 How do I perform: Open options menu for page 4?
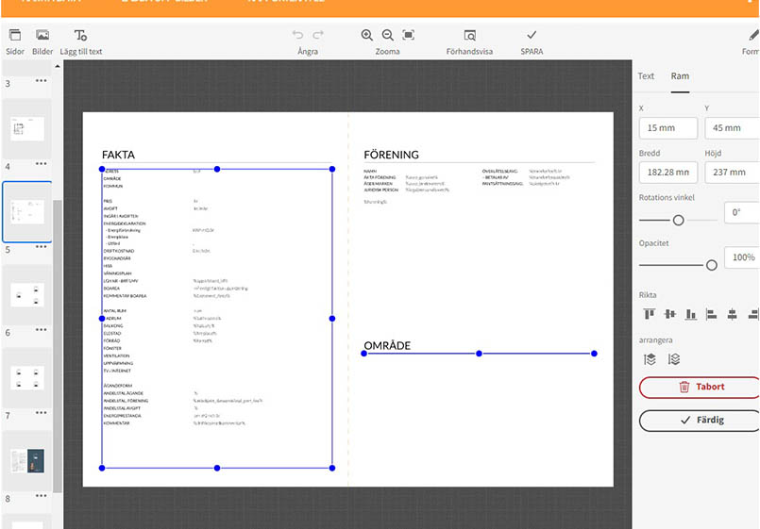[42, 166]
